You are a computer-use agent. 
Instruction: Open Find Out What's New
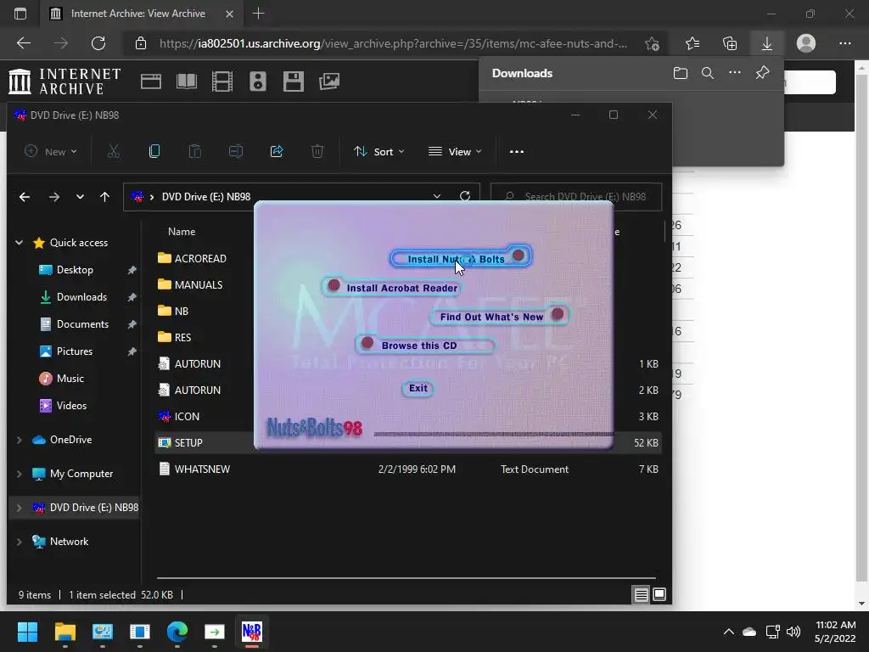tap(499, 316)
